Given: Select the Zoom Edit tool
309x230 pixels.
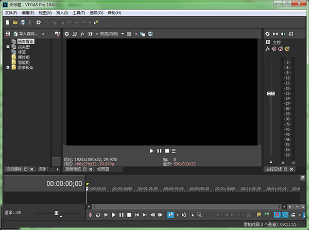Looking at the screenshot, I should point(199,215).
